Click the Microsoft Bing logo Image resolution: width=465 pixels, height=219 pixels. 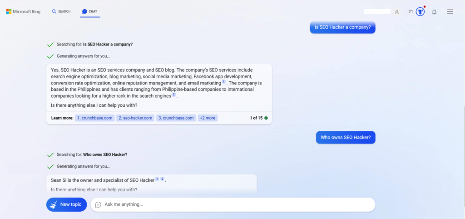[23, 11]
